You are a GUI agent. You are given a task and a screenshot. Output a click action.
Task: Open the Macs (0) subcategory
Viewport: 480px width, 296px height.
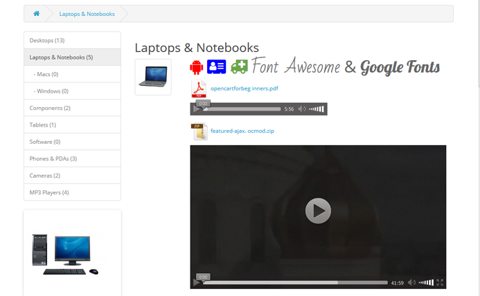coord(72,74)
